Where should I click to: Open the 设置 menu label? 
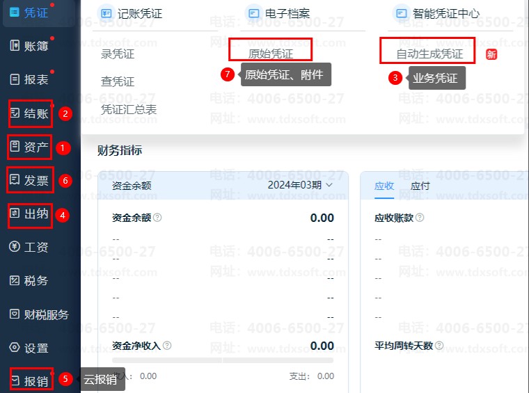(x=36, y=348)
